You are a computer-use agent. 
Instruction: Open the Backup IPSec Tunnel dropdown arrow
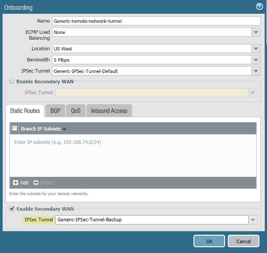tap(253, 220)
